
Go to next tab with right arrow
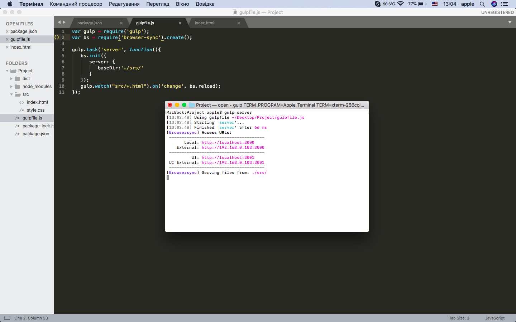pos(64,22)
